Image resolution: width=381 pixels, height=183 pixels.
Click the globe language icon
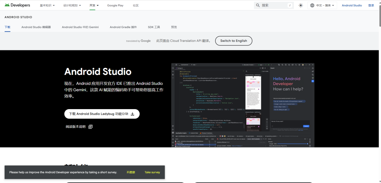coord(312,5)
